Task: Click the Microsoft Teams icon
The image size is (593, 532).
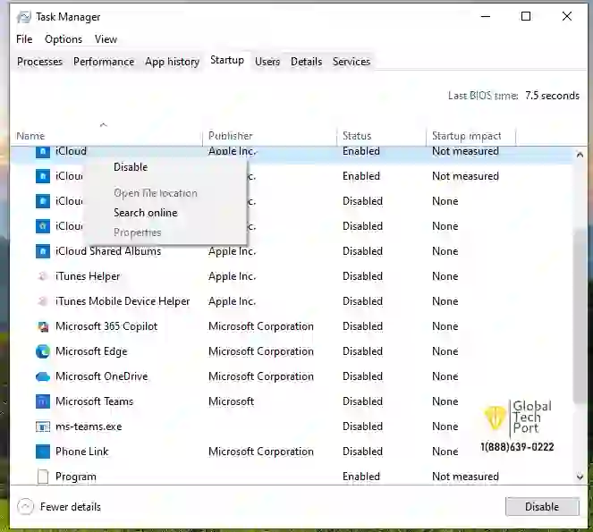Action: [43, 401]
